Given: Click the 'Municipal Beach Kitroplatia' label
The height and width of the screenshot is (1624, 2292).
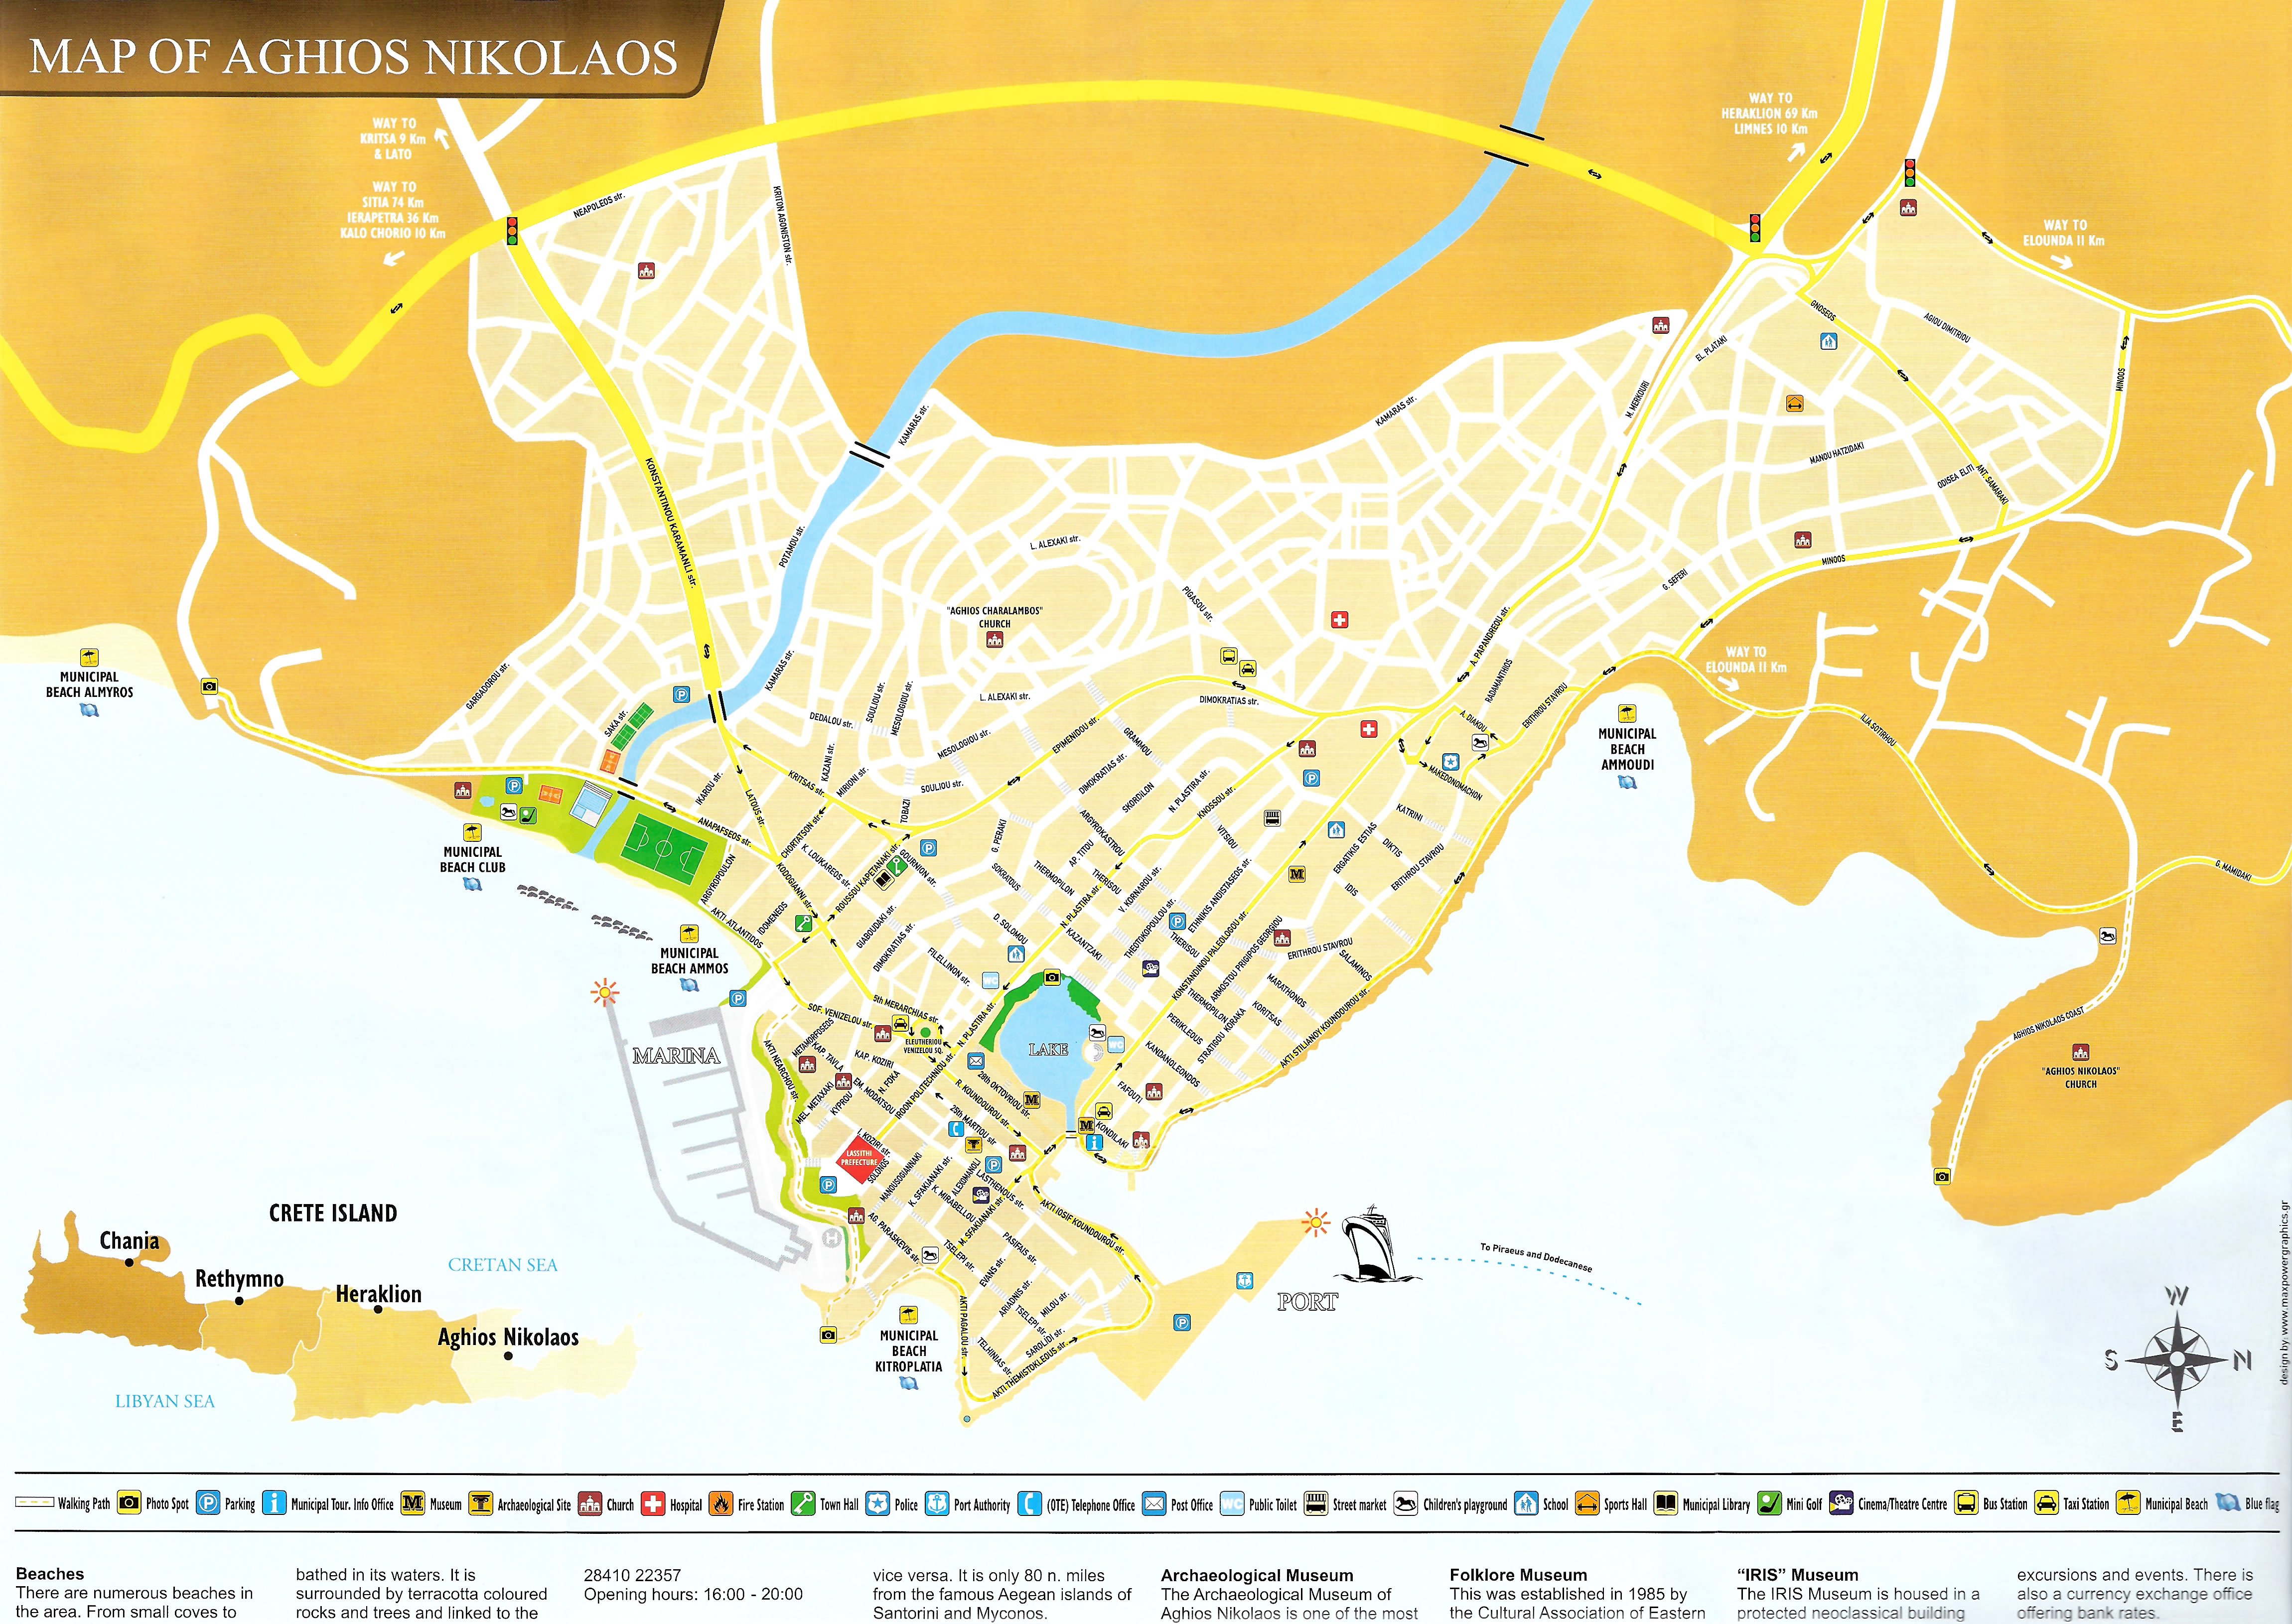Looking at the screenshot, I should click(908, 1351).
